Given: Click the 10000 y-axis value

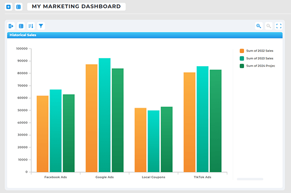Looking at the screenshot, I should click(x=23, y=160).
